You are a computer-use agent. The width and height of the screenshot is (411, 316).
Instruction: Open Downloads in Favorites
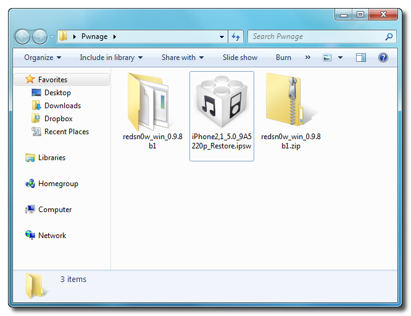62,106
